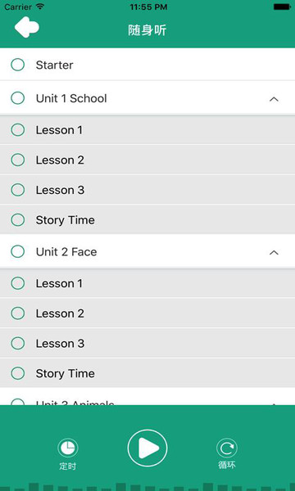Tap the 随身听 header title
This screenshot has height=491, width=295.
(147, 30)
